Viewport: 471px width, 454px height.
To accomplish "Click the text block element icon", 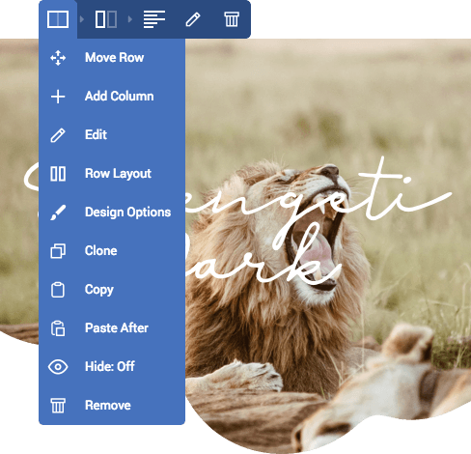I will coord(154,19).
